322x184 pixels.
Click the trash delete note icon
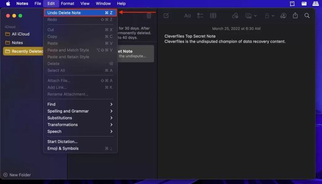(x=149, y=16)
